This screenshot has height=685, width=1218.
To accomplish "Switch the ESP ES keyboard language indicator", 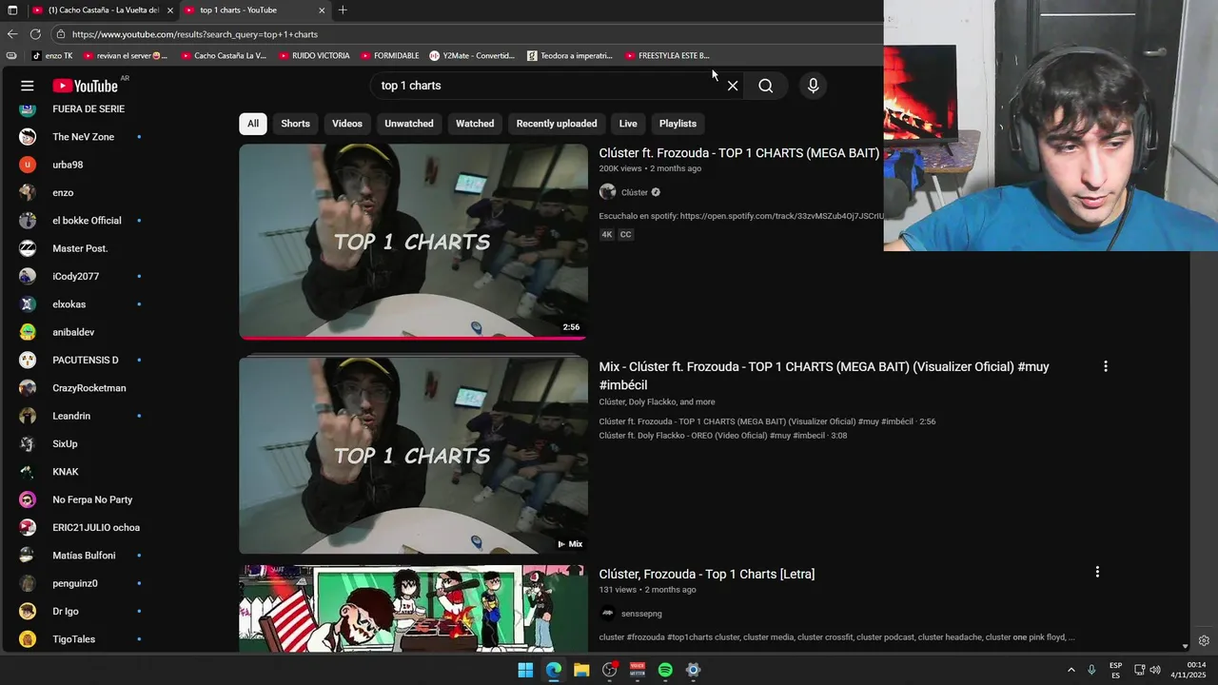I will click(1115, 670).
